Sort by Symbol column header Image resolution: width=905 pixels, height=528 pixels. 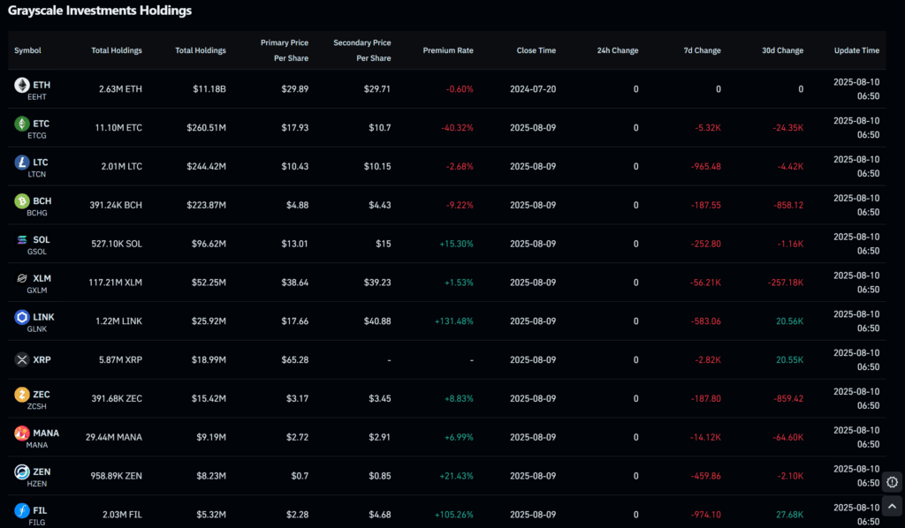pyautogui.click(x=27, y=50)
